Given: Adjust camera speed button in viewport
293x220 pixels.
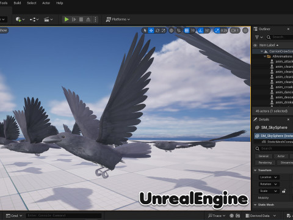Looking at the screenshot, I should tap(235, 31).
